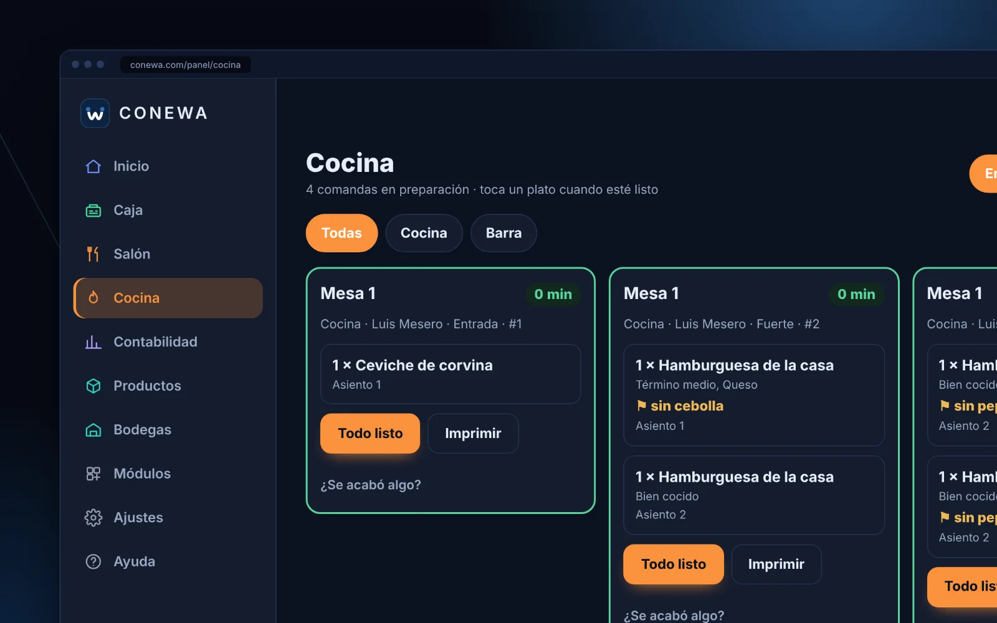Viewport: 997px width, 623px height.
Task: Click ¿Se acabó algo? on order #1
Action: tap(371, 485)
